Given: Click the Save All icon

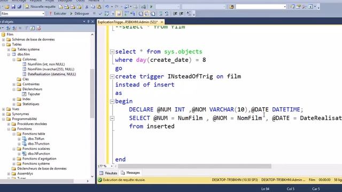Looking at the screenshot, I should tap(19, 7).
